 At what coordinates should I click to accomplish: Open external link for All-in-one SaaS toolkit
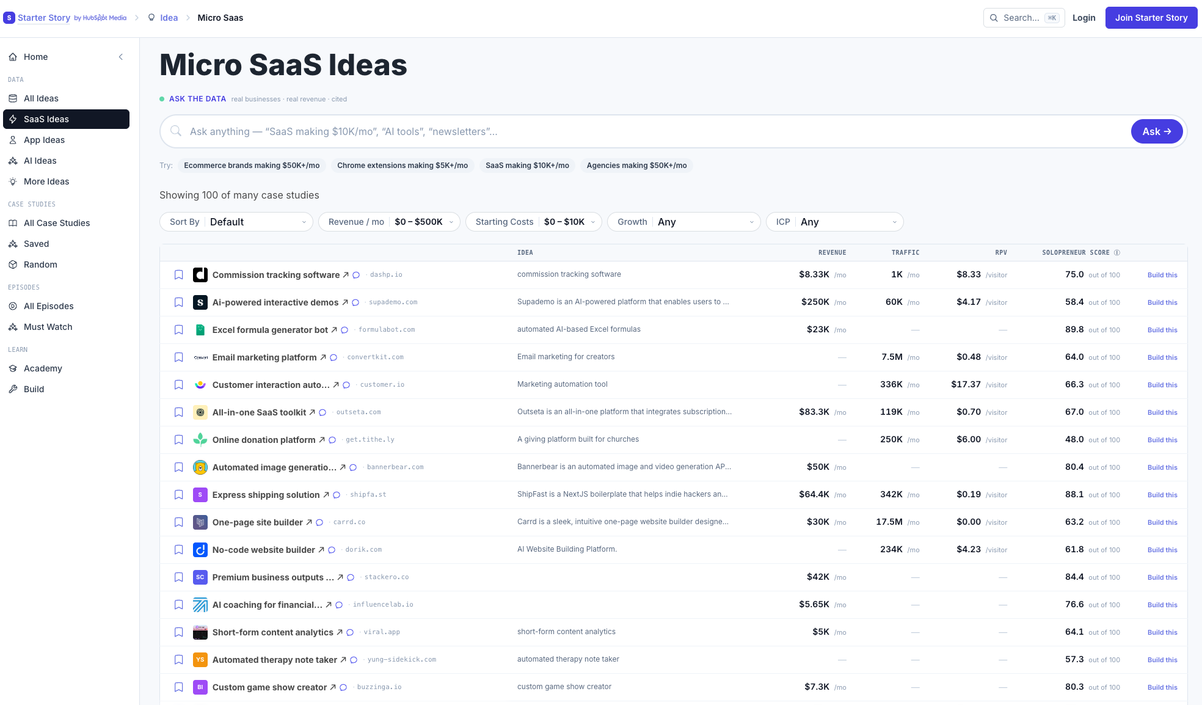pos(312,412)
